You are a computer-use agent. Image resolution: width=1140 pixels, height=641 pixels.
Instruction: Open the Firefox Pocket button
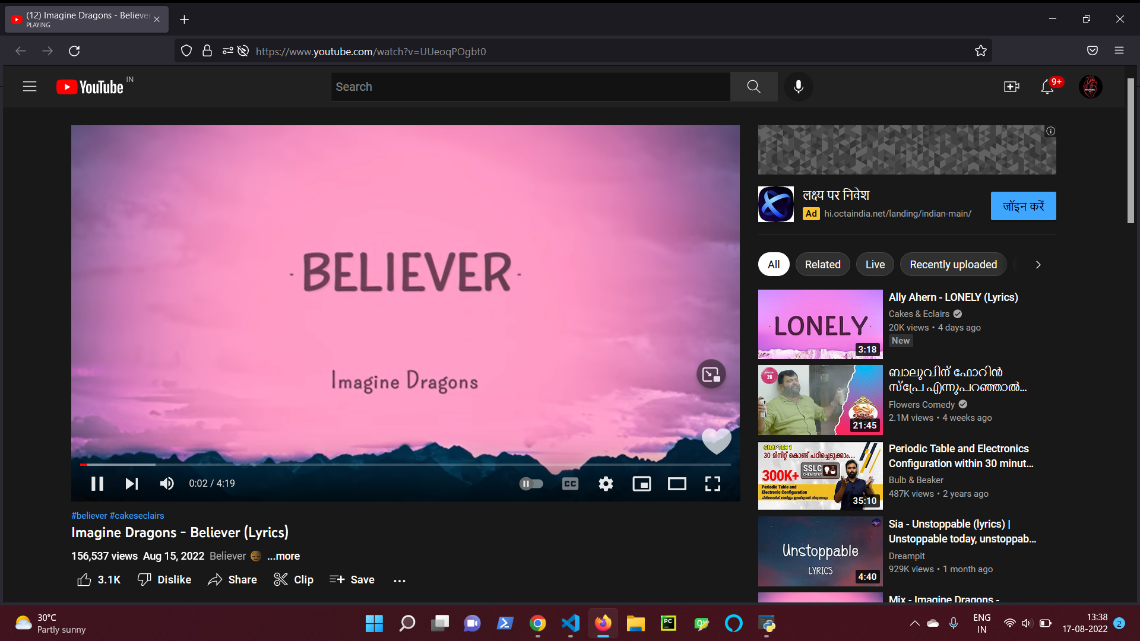(1092, 51)
